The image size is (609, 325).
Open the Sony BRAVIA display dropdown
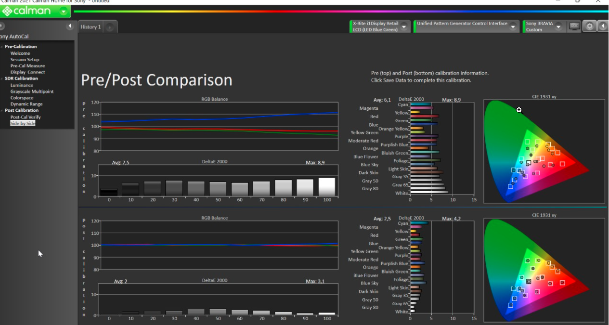click(x=558, y=27)
